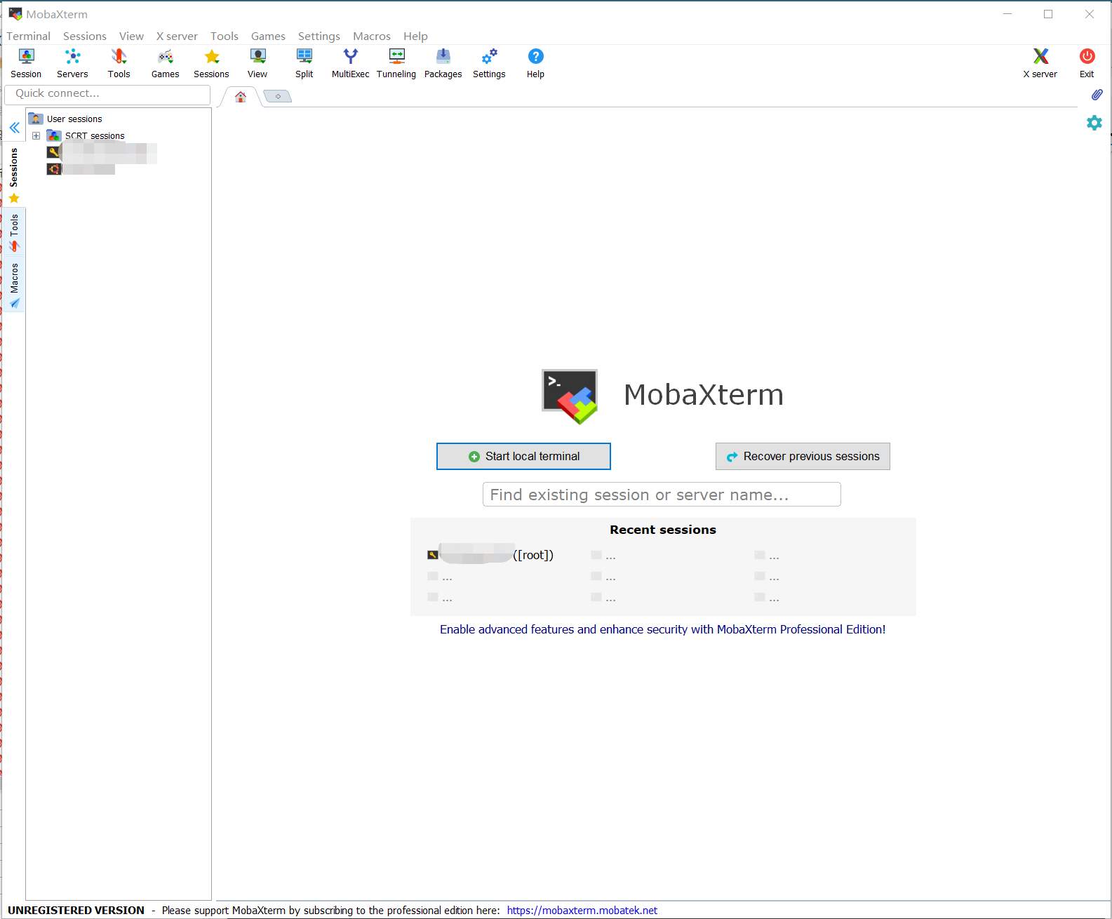This screenshot has width=1112, height=919.
Task: Open the View menu
Action: (131, 36)
